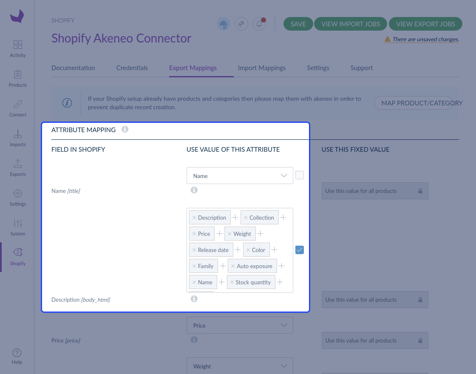The width and height of the screenshot is (476, 374).
Task: Open the notifications bell icon
Action: point(259,24)
